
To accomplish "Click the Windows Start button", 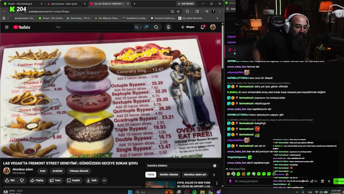I will pyautogui.click(x=130, y=192).
